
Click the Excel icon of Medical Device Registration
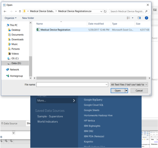38,30
